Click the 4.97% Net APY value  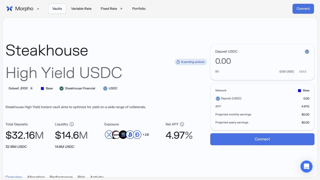coord(179,135)
